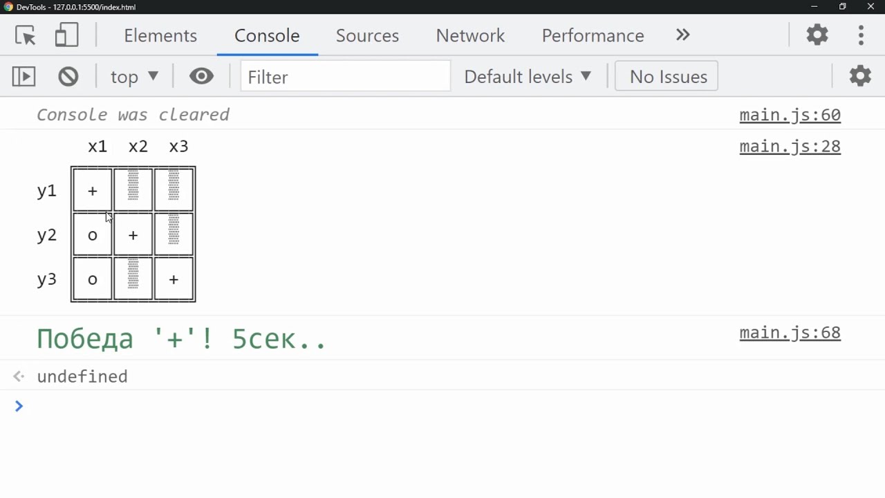Switch to the Sources tab

click(367, 35)
